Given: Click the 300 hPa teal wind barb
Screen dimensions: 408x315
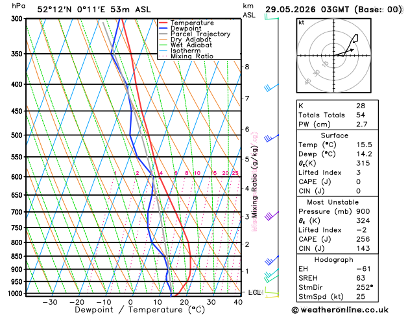Looking at the screenshot, I should point(271,17).
